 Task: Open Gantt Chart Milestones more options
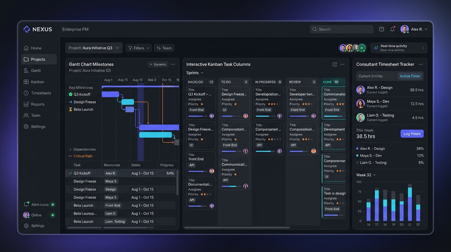click(x=173, y=64)
